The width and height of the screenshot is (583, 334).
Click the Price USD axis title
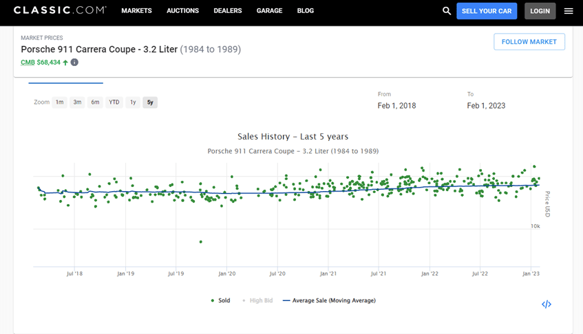pyautogui.click(x=547, y=203)
